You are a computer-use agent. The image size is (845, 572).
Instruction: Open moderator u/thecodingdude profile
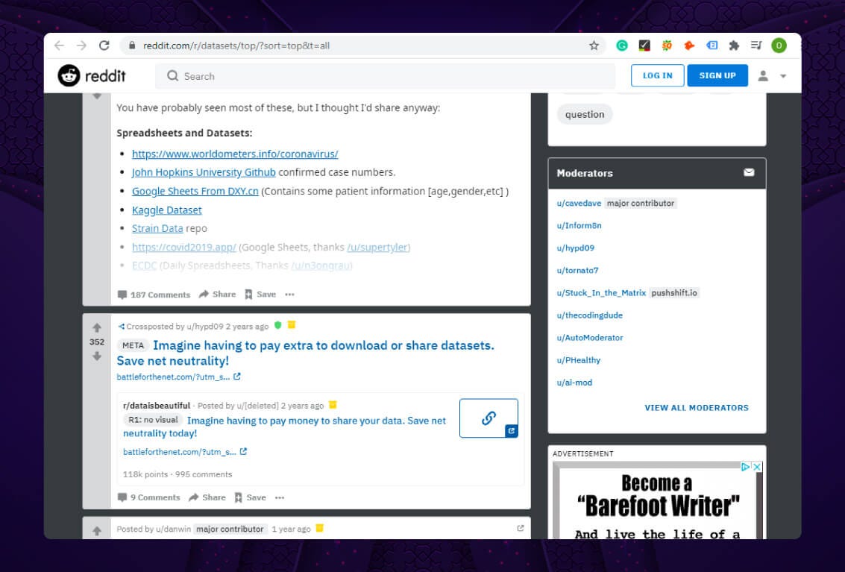[x=589, y=315]
